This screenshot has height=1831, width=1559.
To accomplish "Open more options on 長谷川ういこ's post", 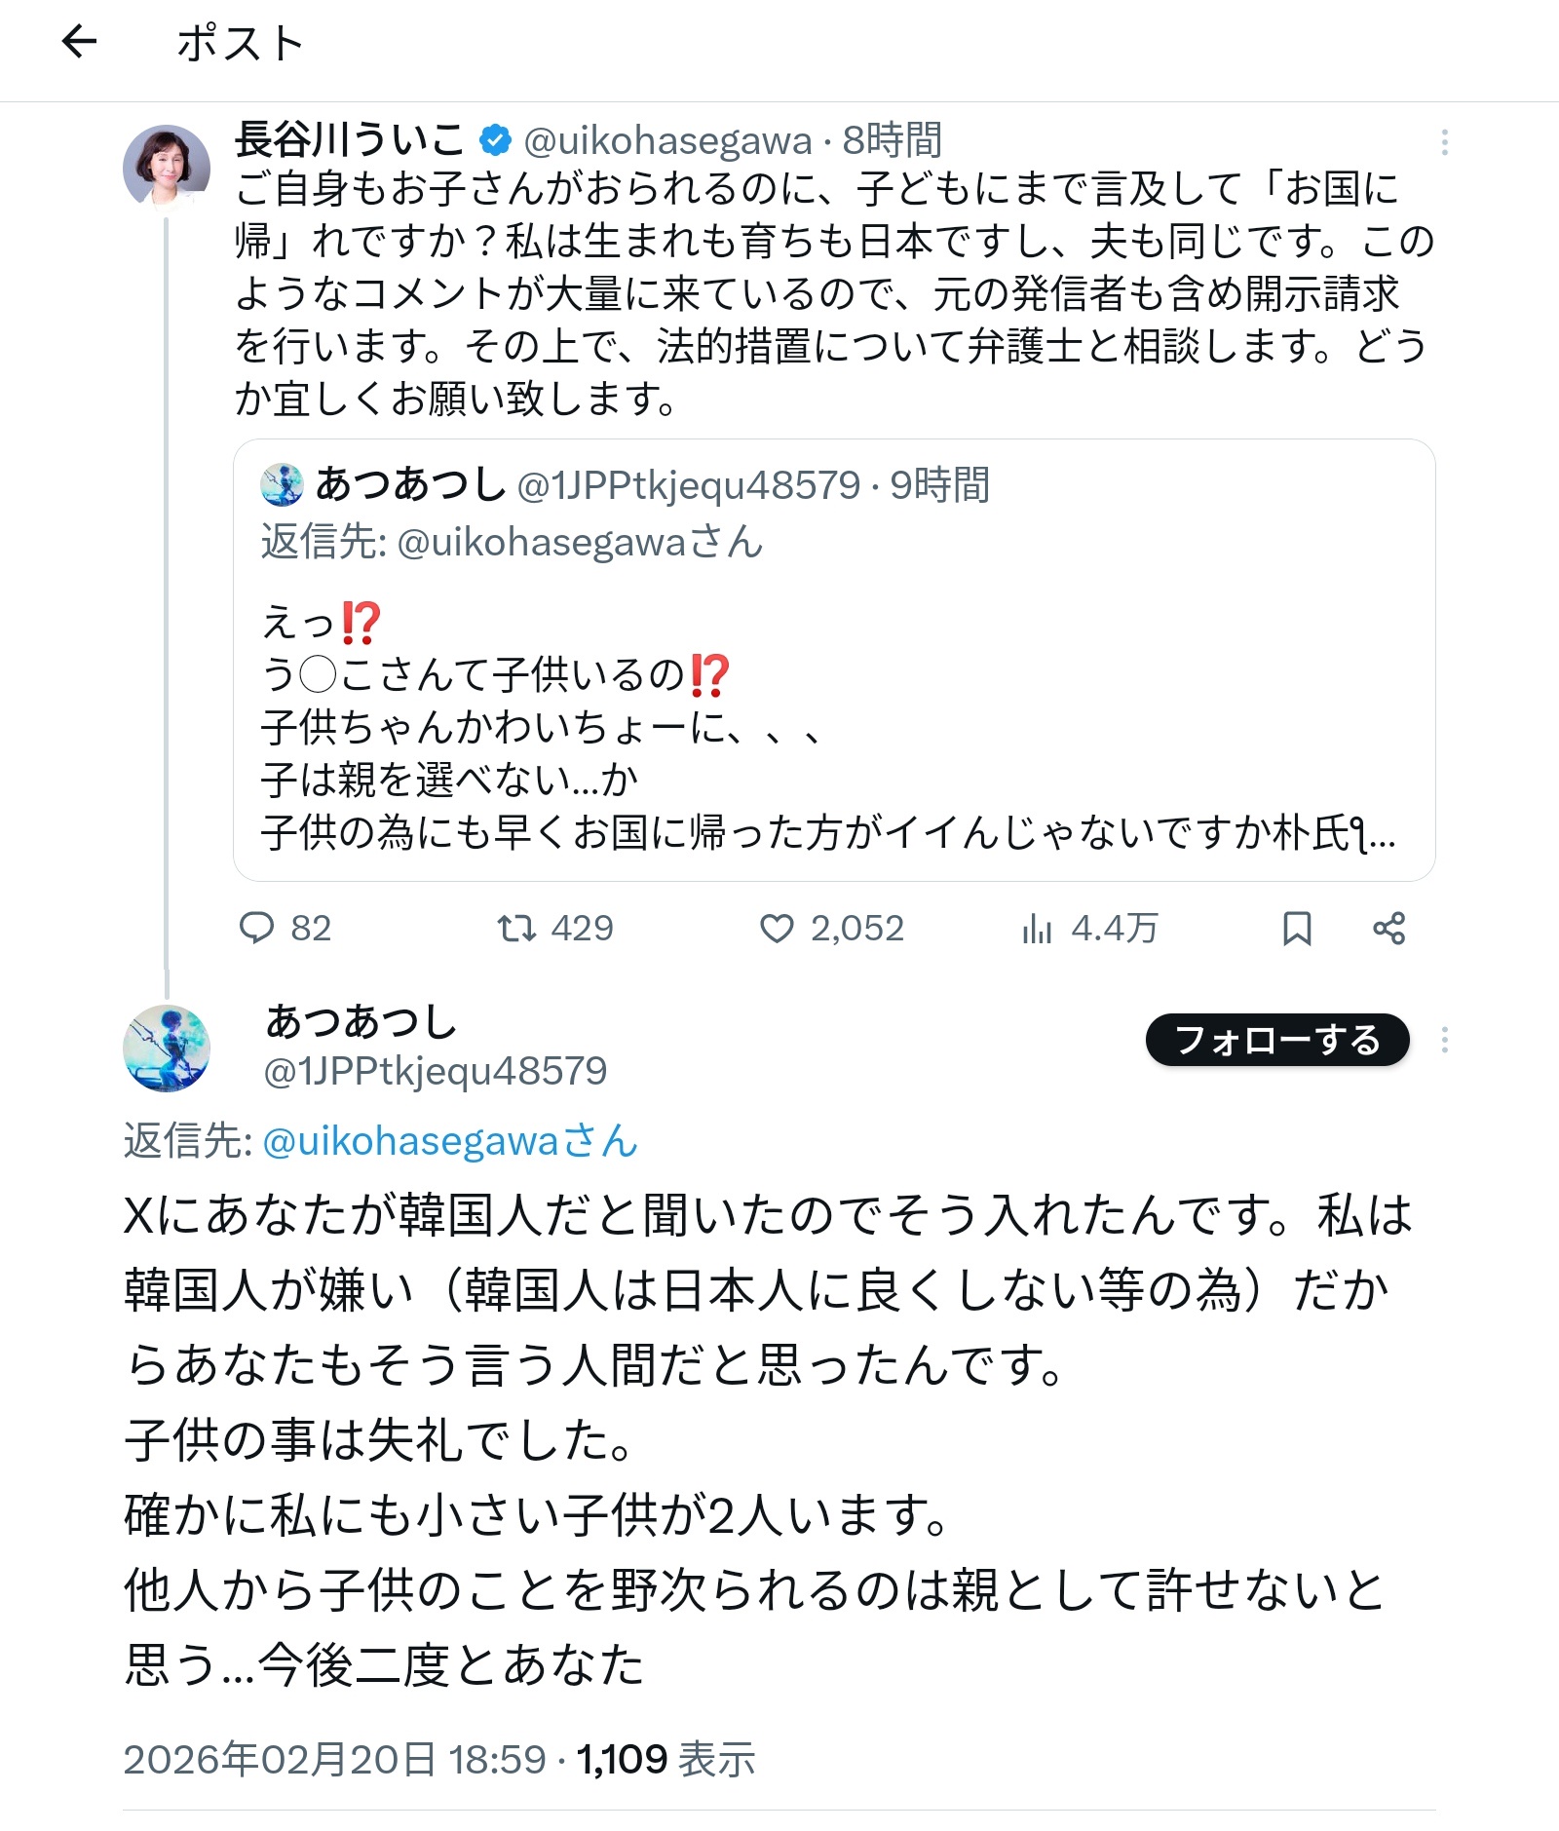I will coord(1444,142).
